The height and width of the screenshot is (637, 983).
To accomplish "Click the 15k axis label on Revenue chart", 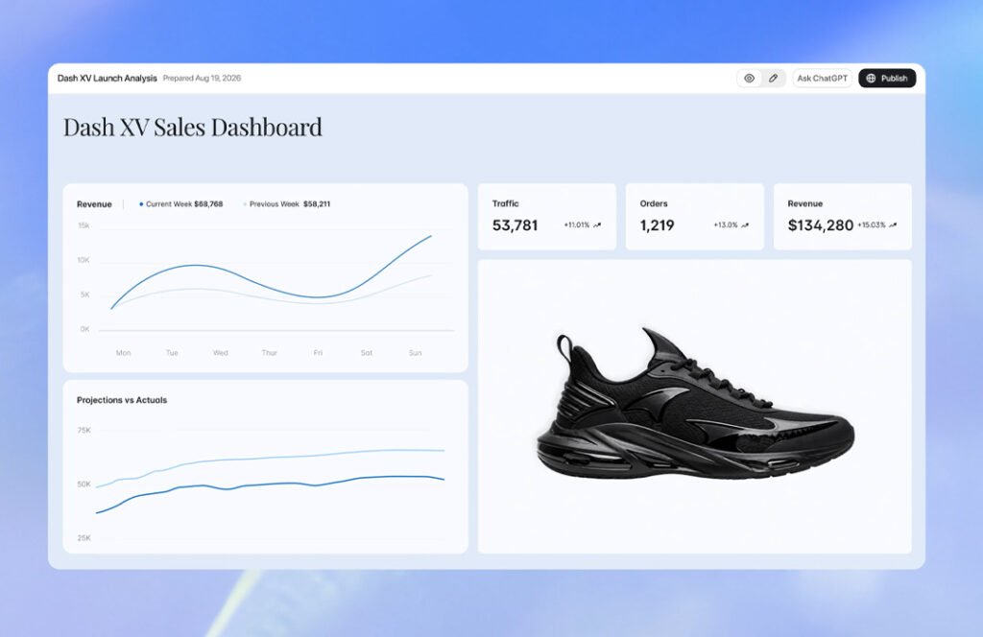I will [84, 225].
